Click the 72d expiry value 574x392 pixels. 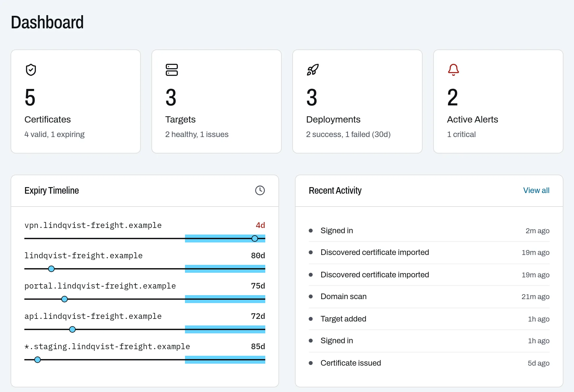click(x=258, y=316)
